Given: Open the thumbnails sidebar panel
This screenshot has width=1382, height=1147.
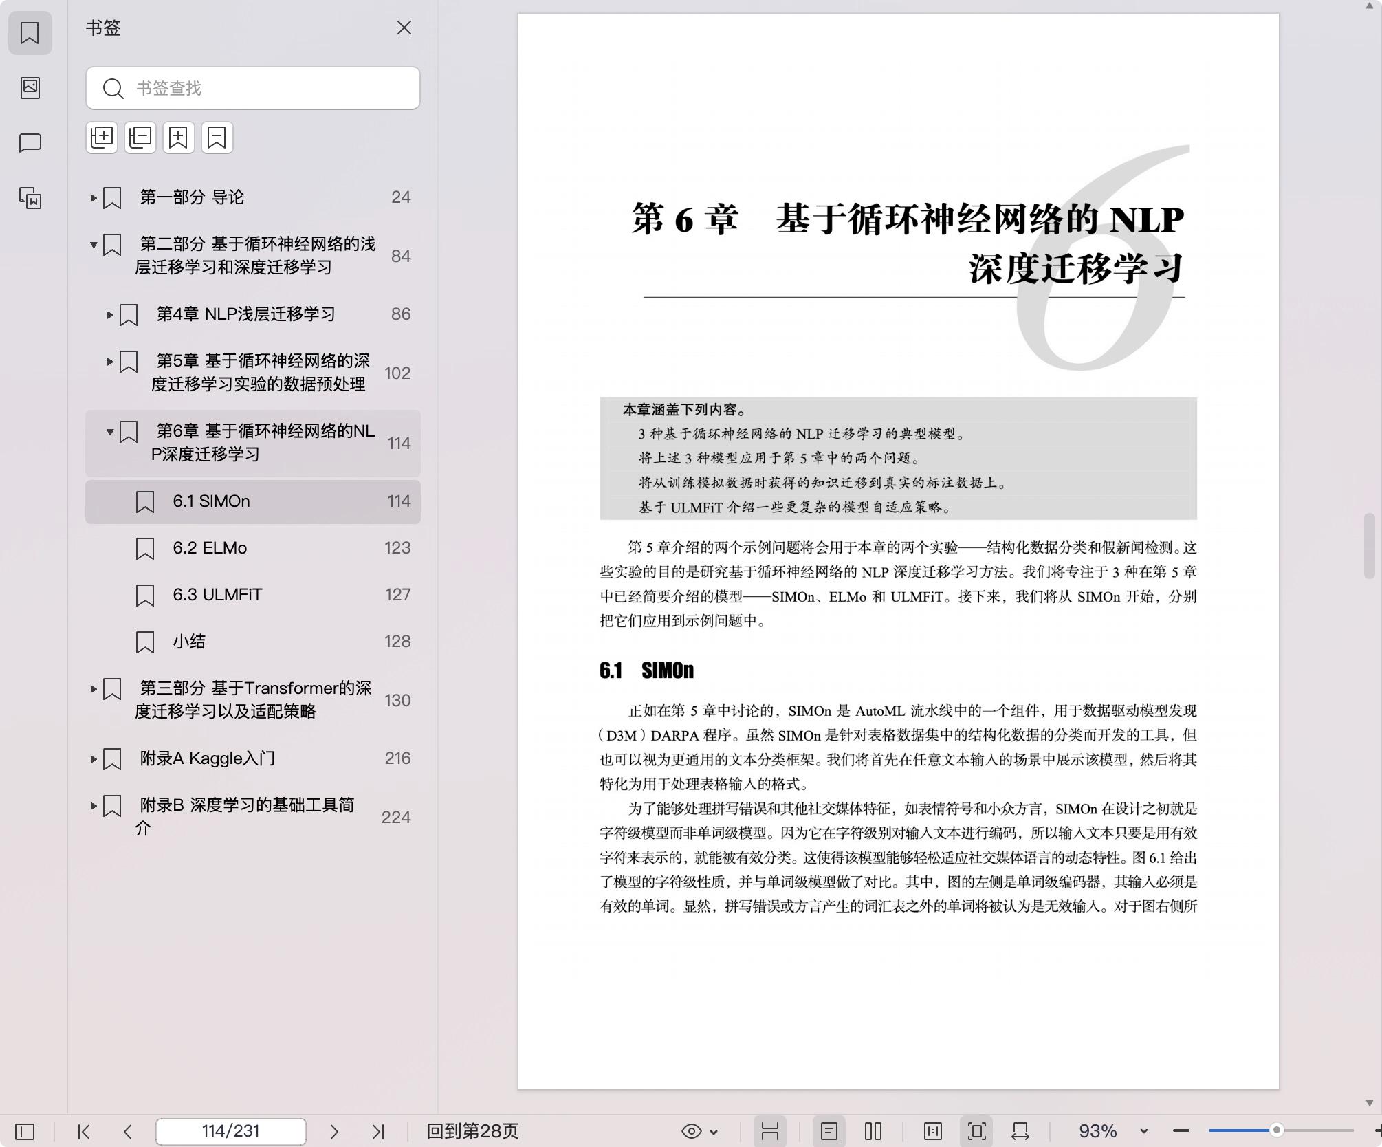Looking at the screenshot, I should pyautogui.click(x=30, y=87).
